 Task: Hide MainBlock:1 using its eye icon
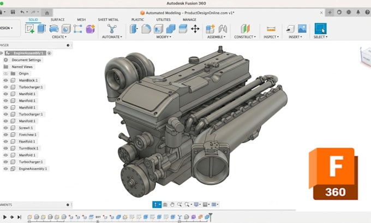(x=5, y=80)
